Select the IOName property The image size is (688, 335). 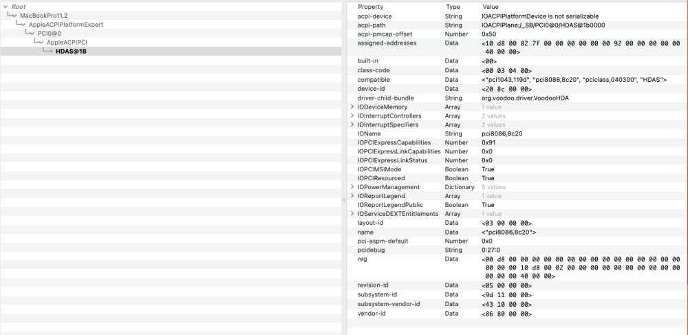point(369,133)
